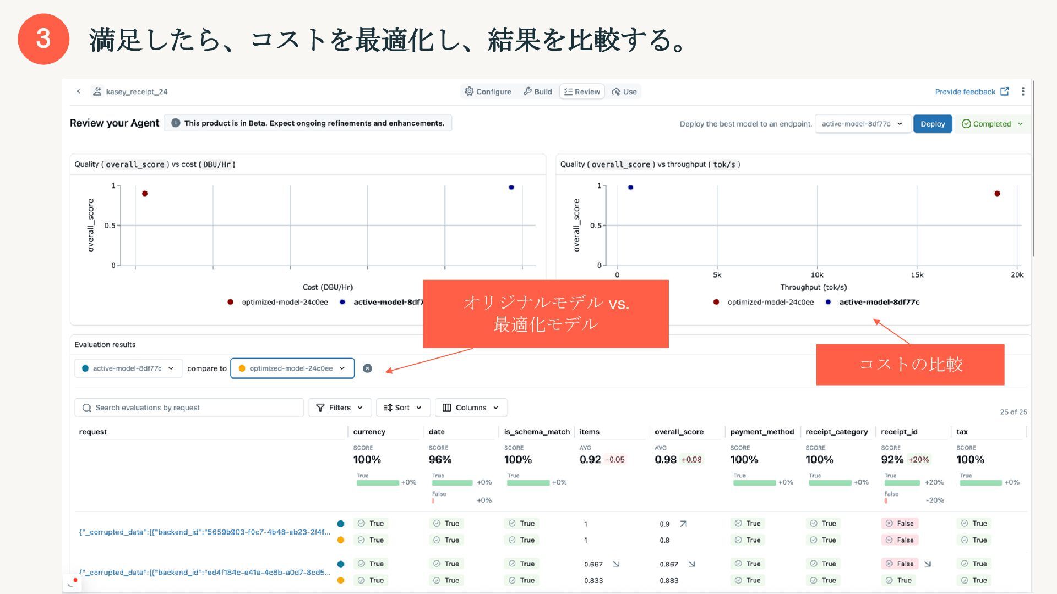The width and height of the screenshot is (1057, 594).
Task: Click the back arrow beside kasey_receipt_24
Action: coord(78,91)
